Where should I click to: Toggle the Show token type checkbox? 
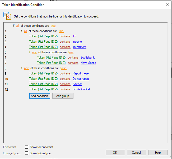coord(26,153)
